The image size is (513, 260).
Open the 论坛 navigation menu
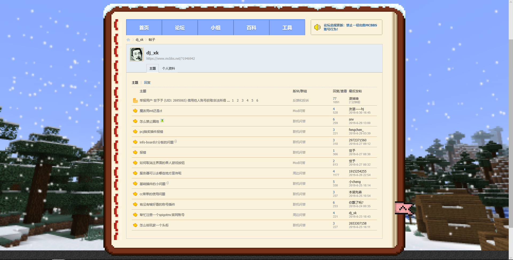pos(180,27)
